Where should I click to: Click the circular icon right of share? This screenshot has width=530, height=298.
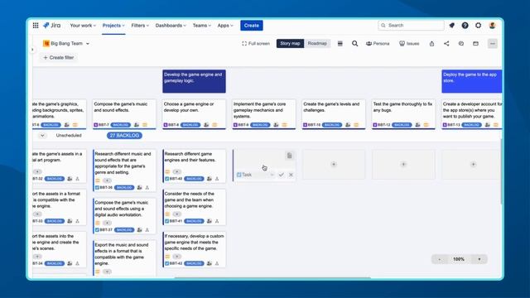click(461, 44)
